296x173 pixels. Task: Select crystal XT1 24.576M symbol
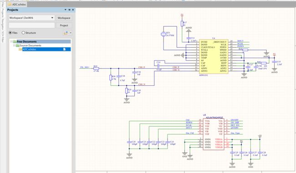pos(163,34)
